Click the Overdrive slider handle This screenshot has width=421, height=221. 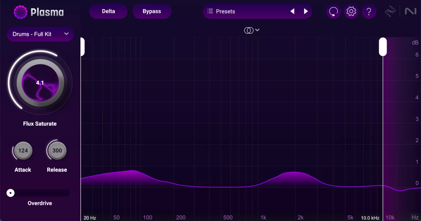11,193
